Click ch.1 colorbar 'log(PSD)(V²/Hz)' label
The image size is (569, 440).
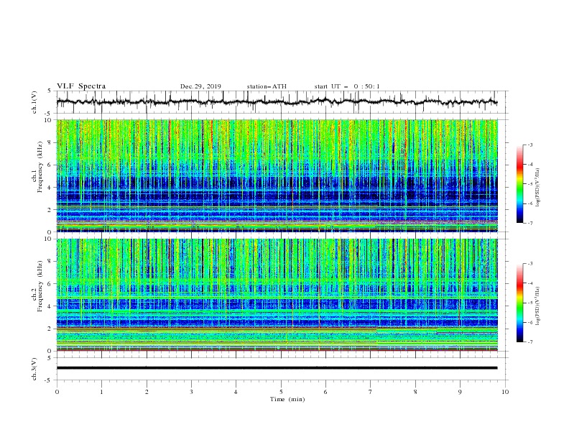538,188
